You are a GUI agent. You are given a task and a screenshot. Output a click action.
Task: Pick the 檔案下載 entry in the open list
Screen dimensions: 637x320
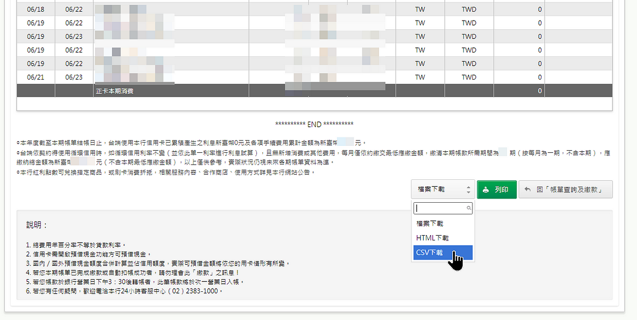pos(430,224)
